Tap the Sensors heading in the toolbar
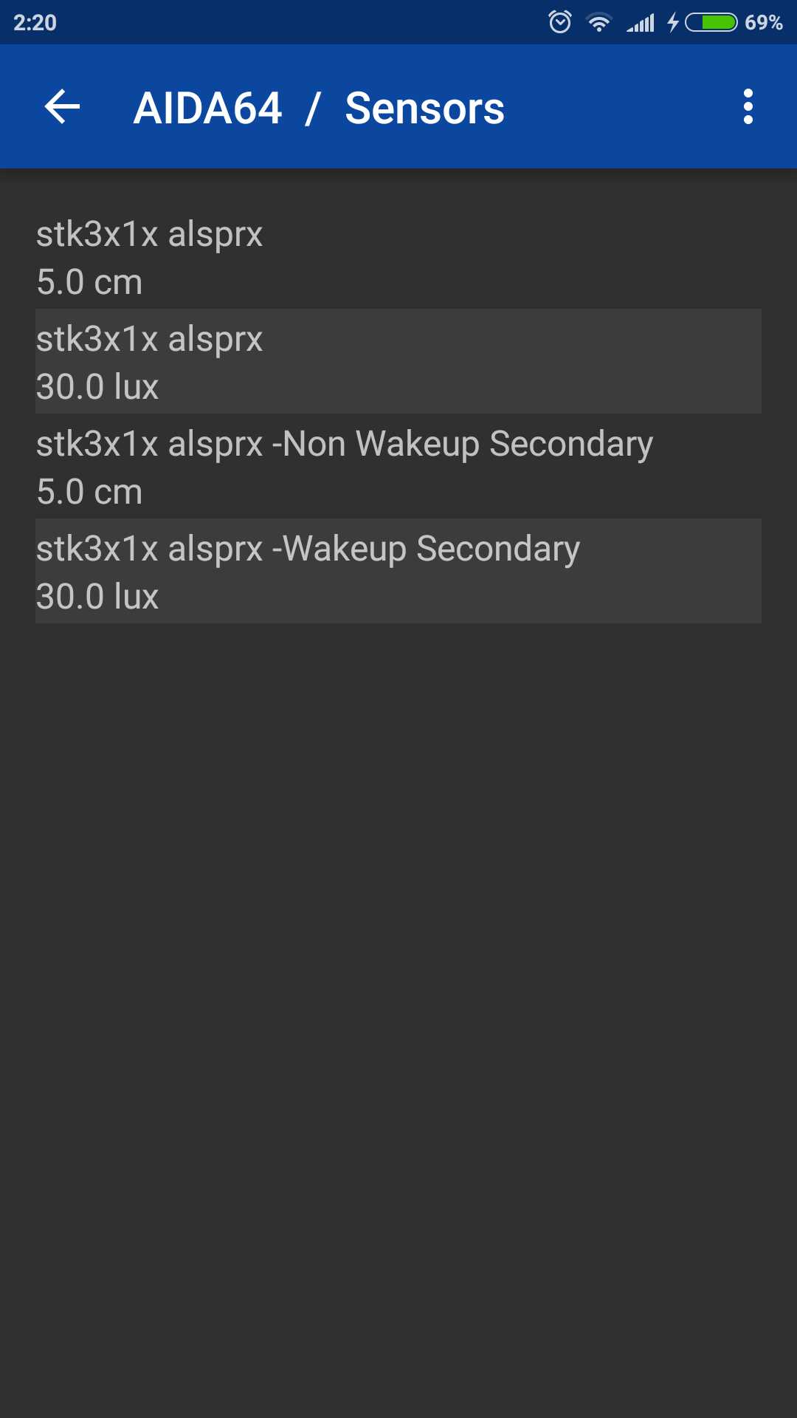Image resolution: width=797 pixels, height=1418 pixels. click(424, 109)
